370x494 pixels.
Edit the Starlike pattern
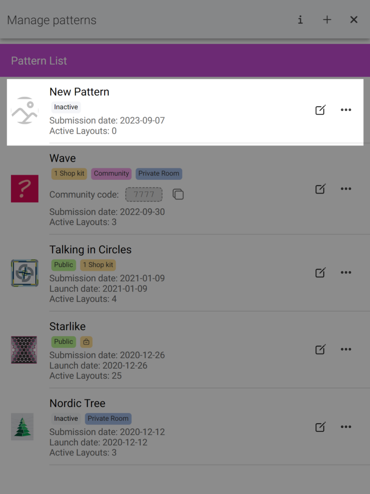click(320, 349)
